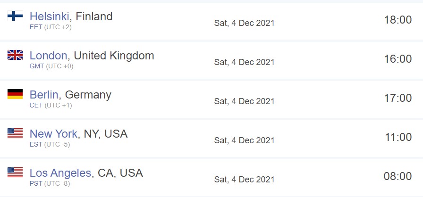The image size is (423, 197).
Task: Select the 11:00 New York time
Action: click(x=398, y=137)
